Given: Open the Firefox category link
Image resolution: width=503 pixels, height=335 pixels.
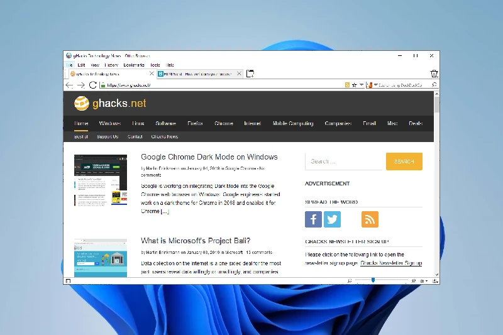Looking at the screenshot, I should [x=195, y=123].
